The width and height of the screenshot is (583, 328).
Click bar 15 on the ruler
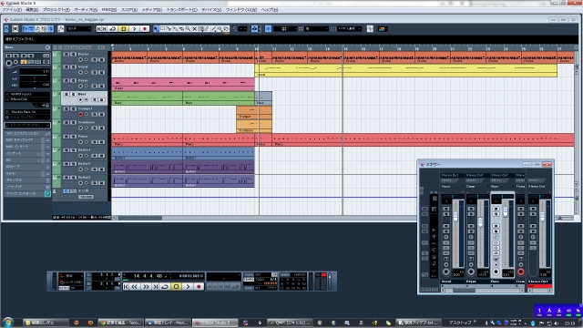coord(346,48)
